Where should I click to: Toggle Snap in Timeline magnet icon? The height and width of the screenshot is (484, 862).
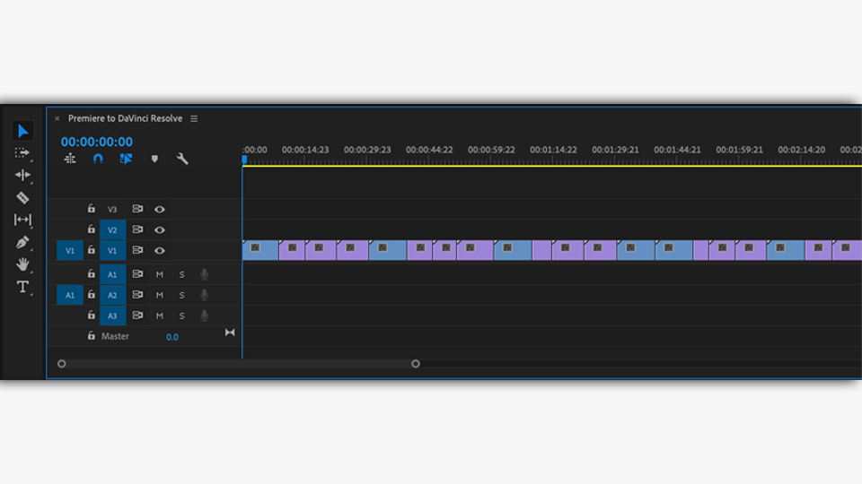pyautogui.click(x=98, y=159)
